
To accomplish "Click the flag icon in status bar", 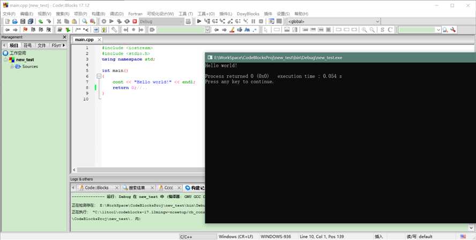I will (x=463, y=236).
